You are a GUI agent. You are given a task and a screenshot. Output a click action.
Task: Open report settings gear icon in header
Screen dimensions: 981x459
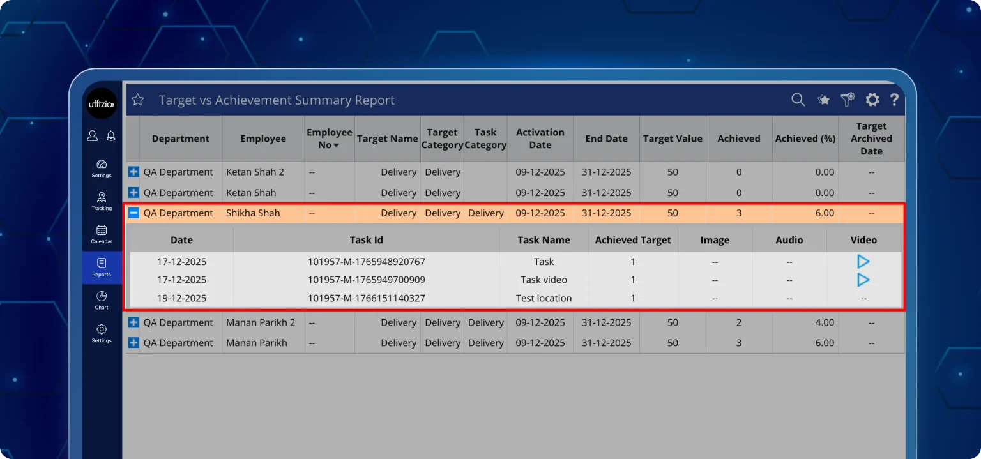872,100
